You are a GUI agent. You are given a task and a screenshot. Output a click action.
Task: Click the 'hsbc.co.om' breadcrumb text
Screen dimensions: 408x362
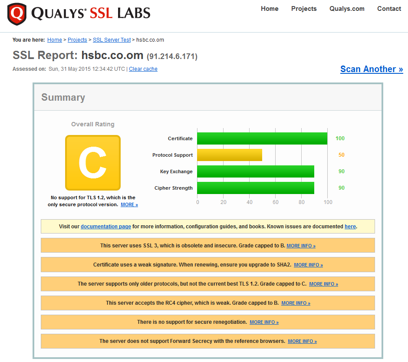coord(150,40)
